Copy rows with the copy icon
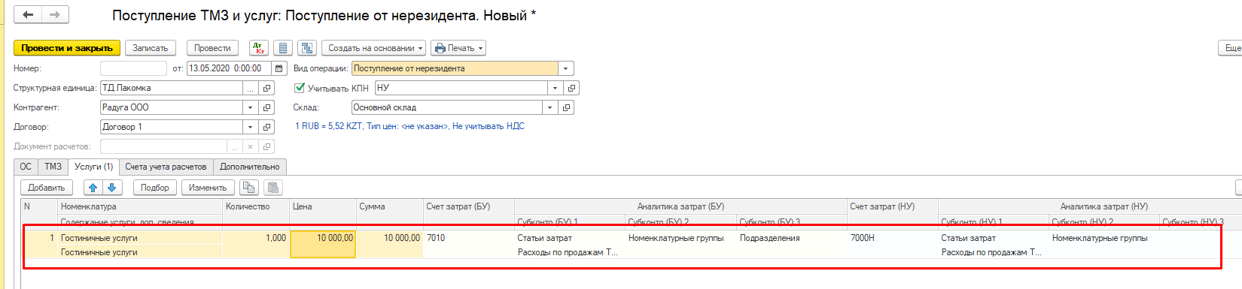 pos(249,188)
